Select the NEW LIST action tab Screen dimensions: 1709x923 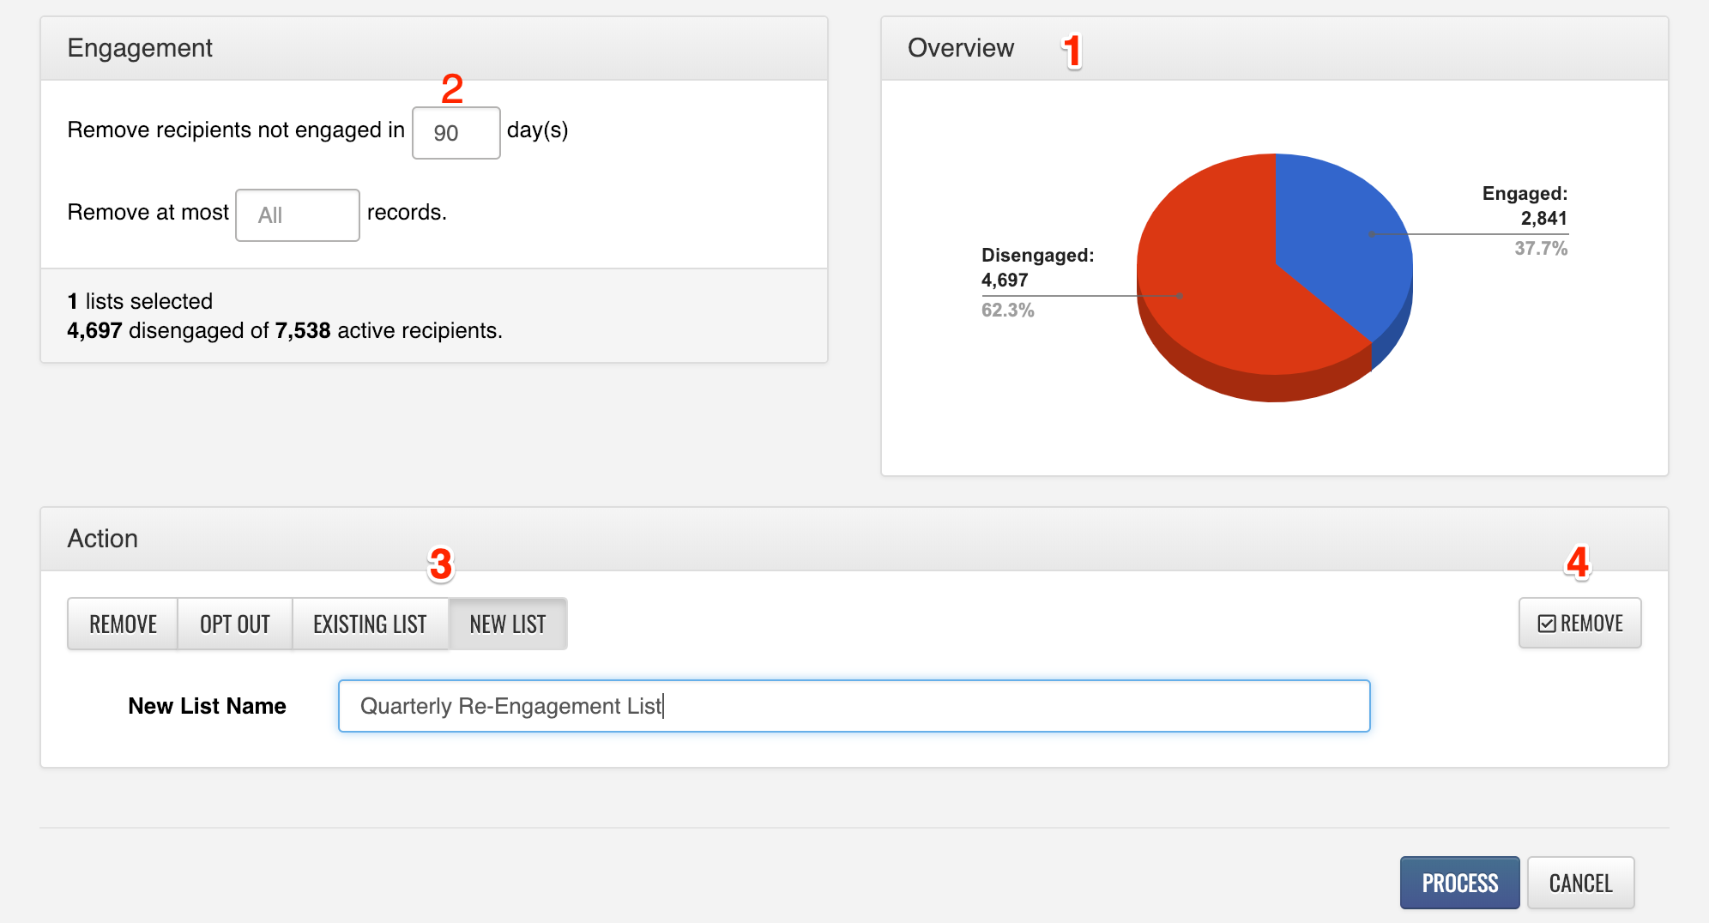(x=507, y=624)
